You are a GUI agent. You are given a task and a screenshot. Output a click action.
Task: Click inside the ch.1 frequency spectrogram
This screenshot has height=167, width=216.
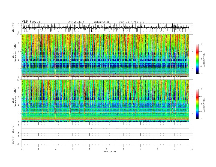[105, 56]
